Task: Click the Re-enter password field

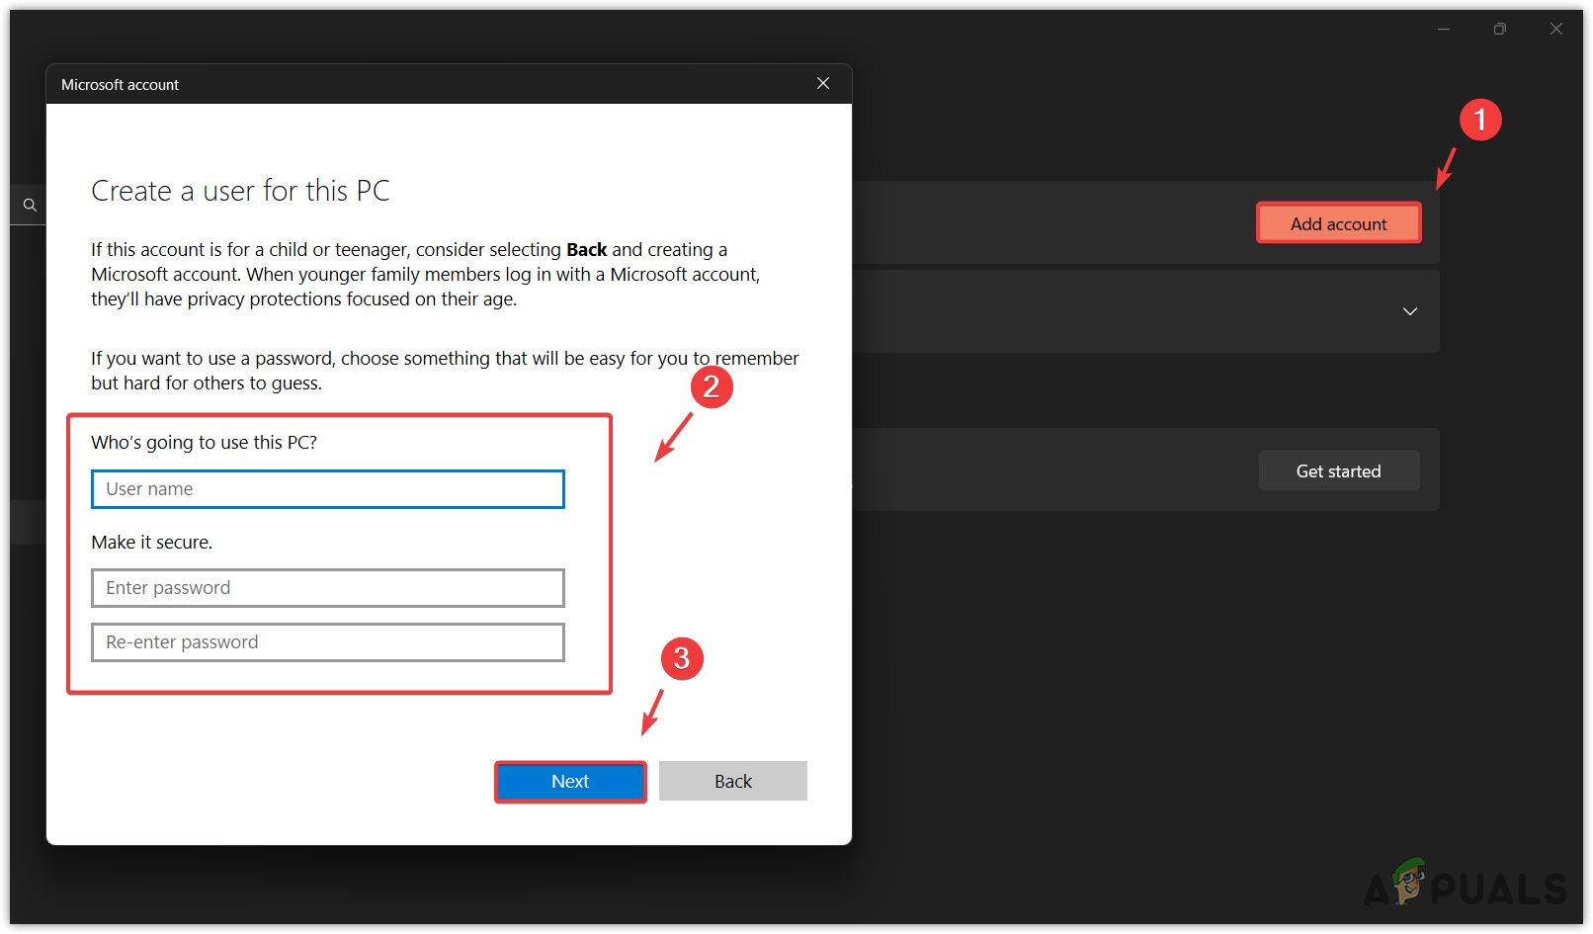Action: click(x=327, y=641)
